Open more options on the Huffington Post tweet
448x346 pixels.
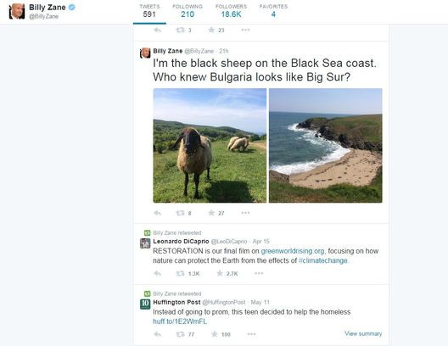(251, 334)
